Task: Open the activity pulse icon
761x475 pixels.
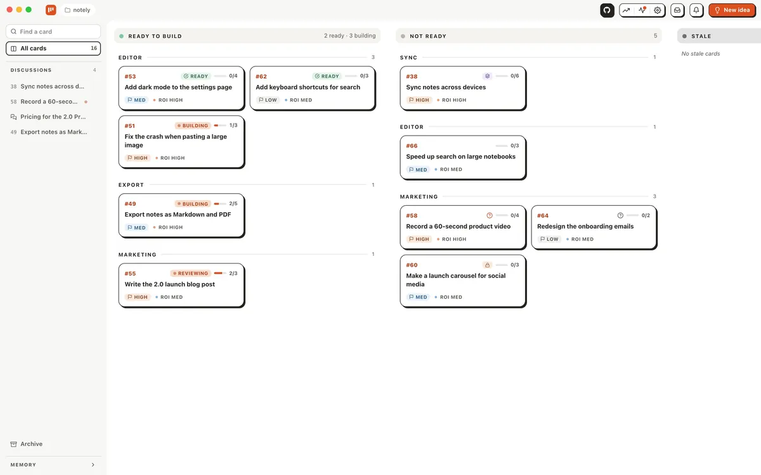Action: point(642,10)
